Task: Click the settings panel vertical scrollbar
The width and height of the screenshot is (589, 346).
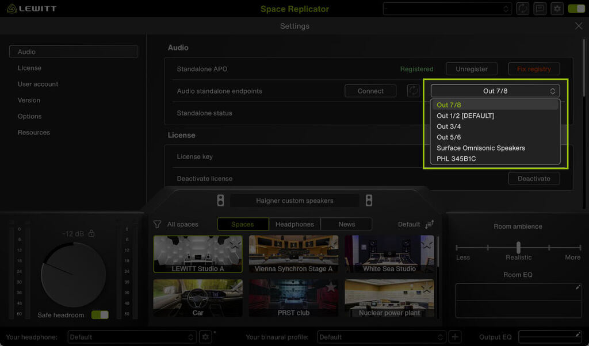Action: (x=584, y=68)
